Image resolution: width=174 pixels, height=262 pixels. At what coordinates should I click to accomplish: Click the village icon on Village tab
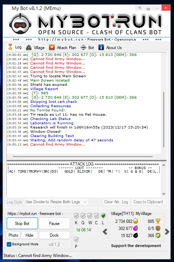pyautogui.click(x=29, y=48)
